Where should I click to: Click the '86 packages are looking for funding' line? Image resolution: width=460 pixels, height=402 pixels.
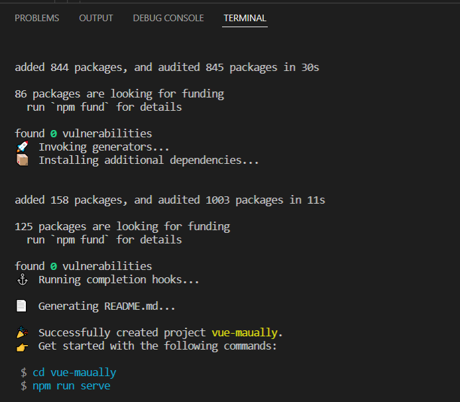(119, 94)
